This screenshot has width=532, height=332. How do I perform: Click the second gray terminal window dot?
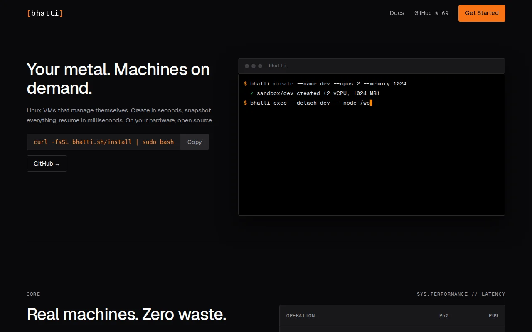pyautogui.click(x=254, y=66)
